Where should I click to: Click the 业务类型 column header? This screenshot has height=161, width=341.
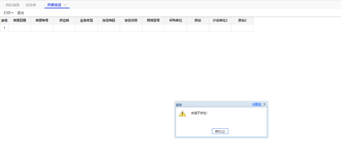[x=86, y=21]
